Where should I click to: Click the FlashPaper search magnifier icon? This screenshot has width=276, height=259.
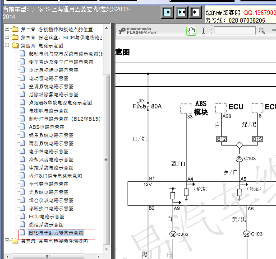click(262, 31)
